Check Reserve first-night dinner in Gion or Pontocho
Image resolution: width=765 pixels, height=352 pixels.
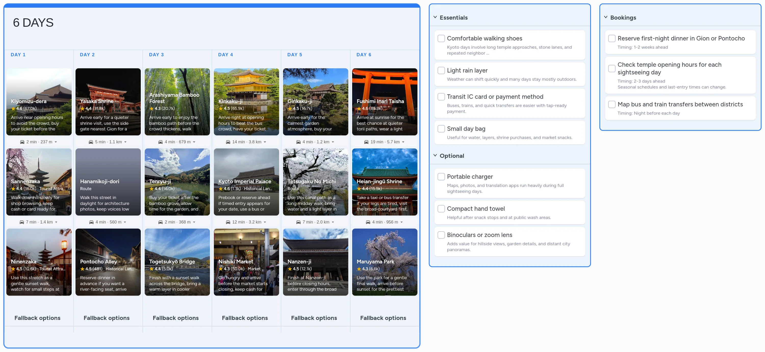(x=612, y=38)
